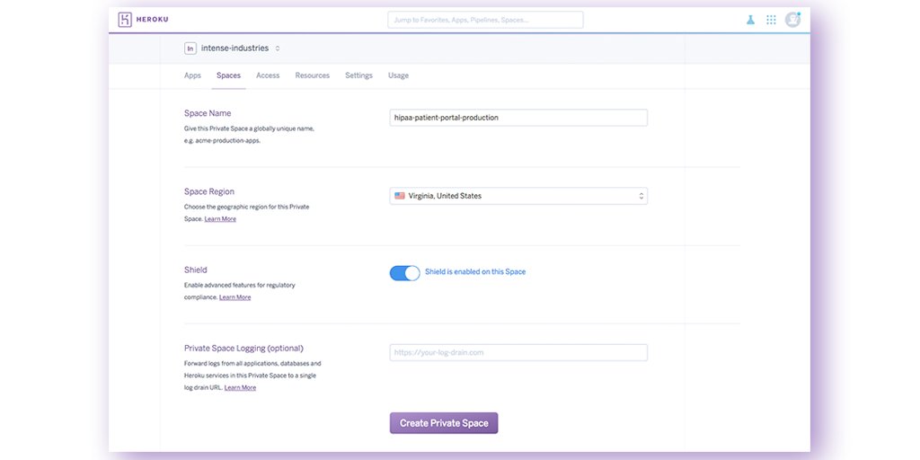This screenshot has height=460, width=920.
Task: Expand the intense-industries team switcher
Action: (x=278, y=49)
